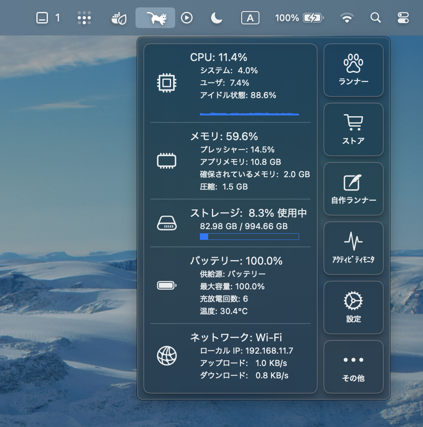Open the input source A menu

[250, 18]
